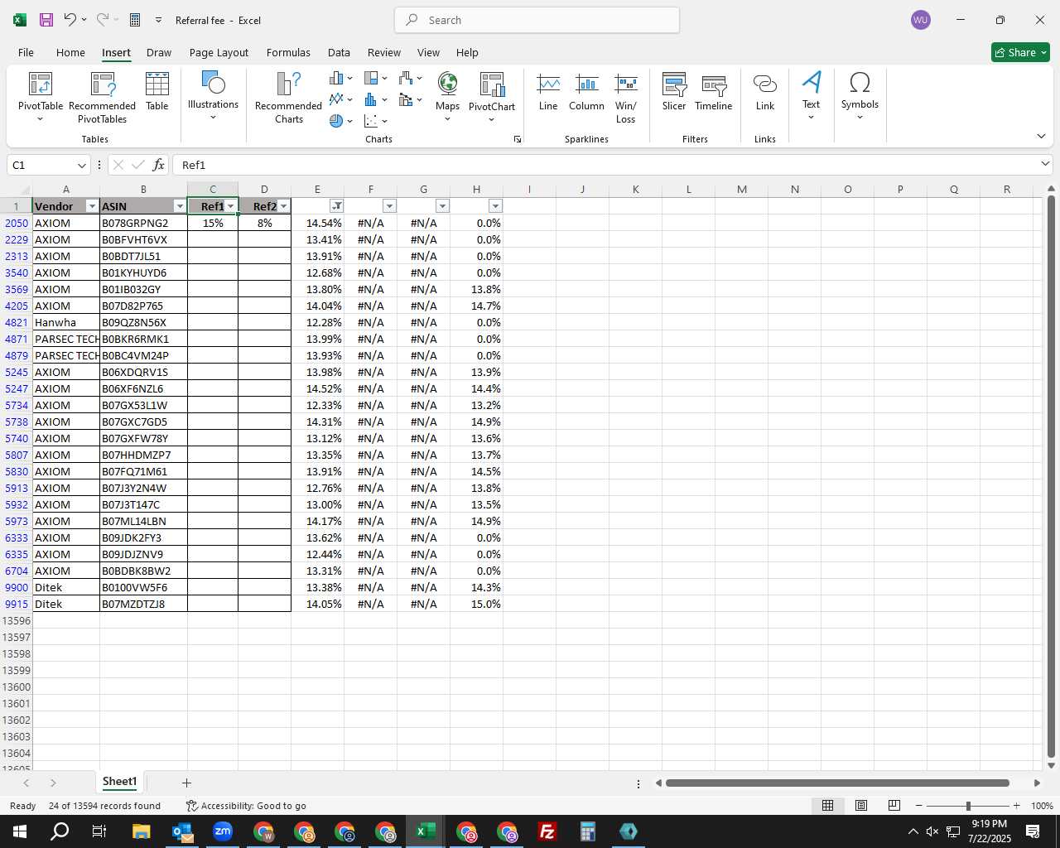Insert a Slicer filter
The height and width of the screenshot is (848, 1060).
(674, 91)
